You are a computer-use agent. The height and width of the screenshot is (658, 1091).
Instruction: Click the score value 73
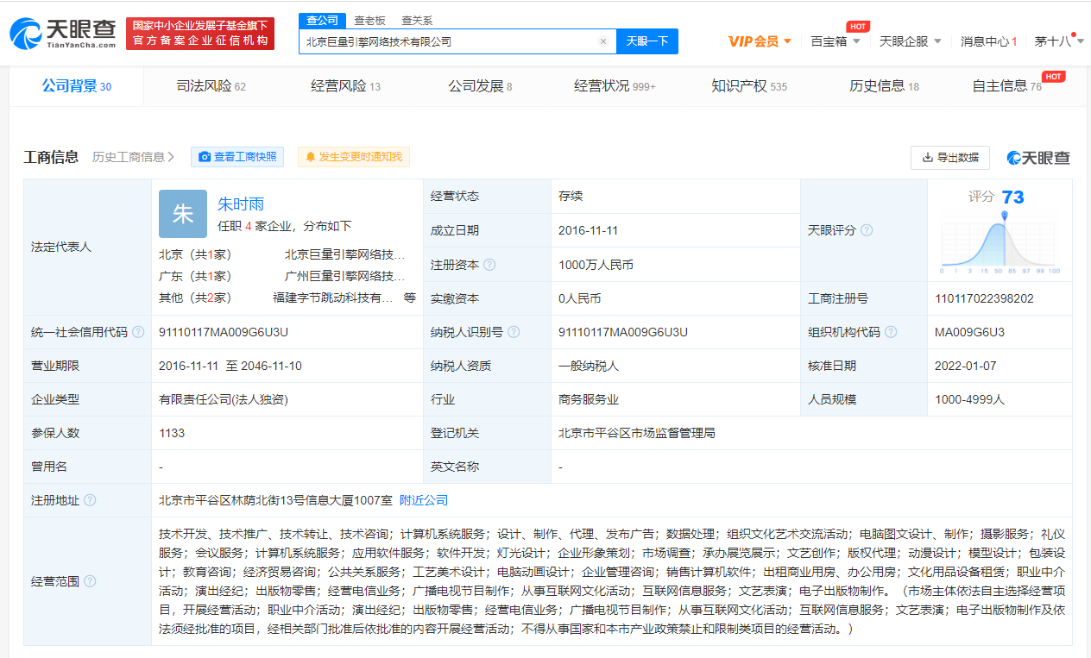point(1013,197)
